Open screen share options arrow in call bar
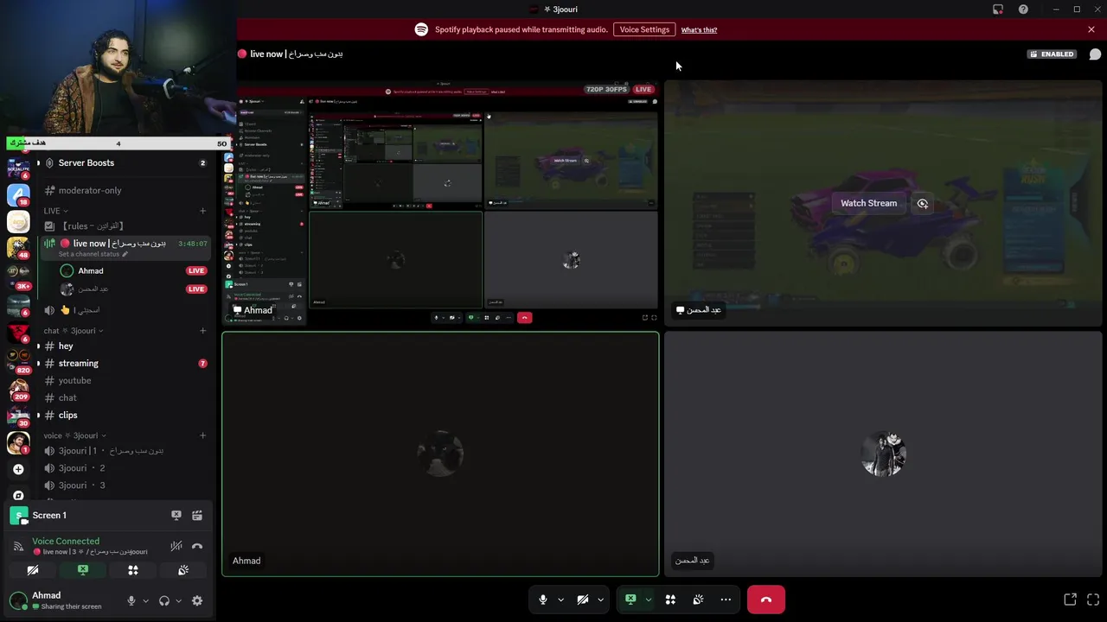 (x=648, y=600)
